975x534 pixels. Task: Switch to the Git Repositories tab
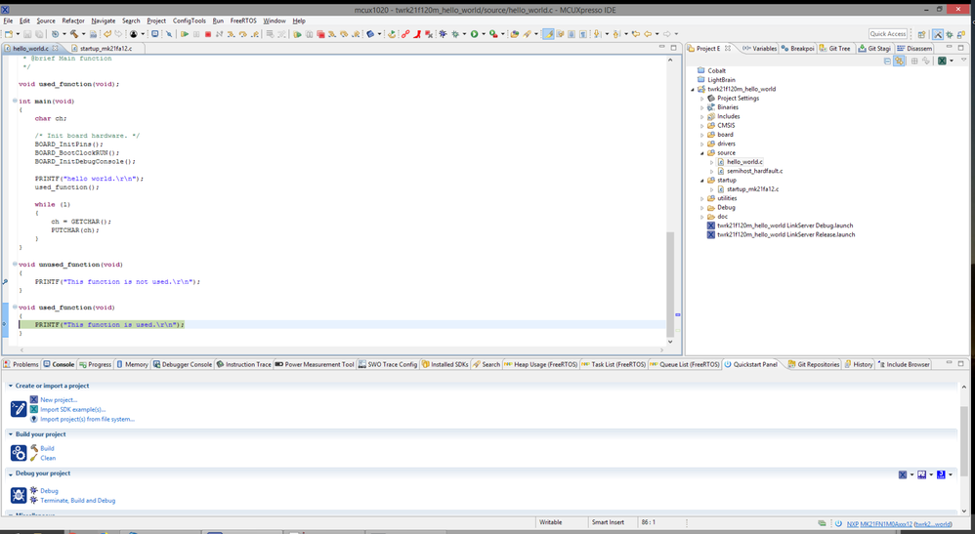[x=814, y=364]
